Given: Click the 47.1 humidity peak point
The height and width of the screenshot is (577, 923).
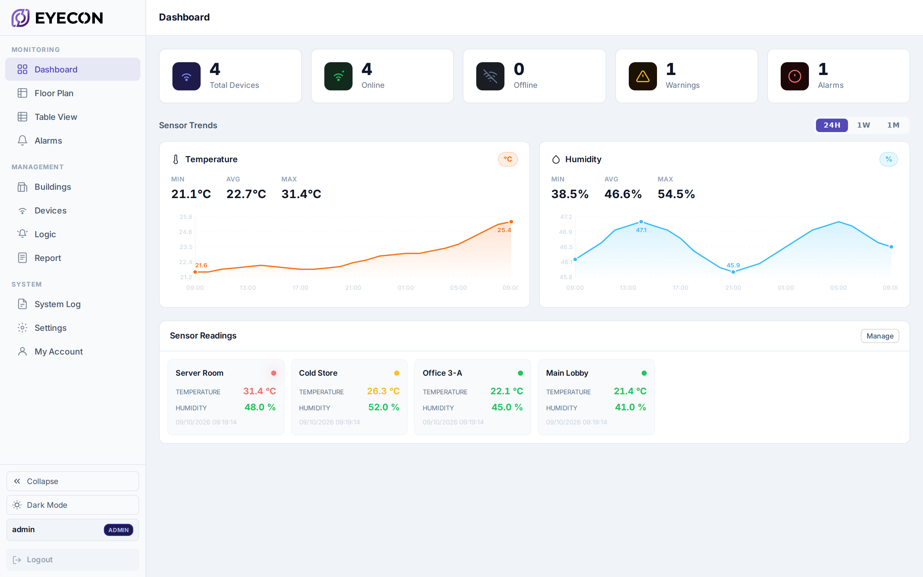Looking at the screenshot, I should [x=641, y=222].
